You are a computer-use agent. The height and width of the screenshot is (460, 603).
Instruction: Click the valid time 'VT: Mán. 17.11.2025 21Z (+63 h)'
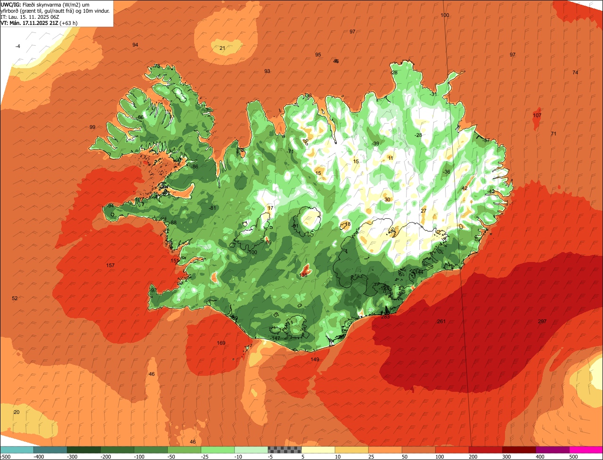pyautogui.click(x=39, y=23)
